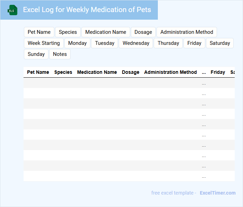243x207 pixels.
Task: Click the Medication Name tag
Action: tap(106, 32)
